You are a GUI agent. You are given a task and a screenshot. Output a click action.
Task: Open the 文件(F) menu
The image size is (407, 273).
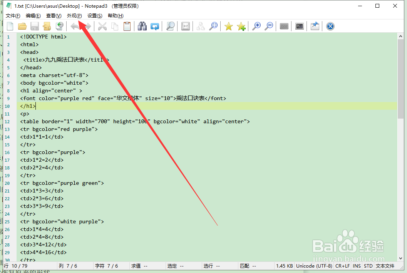coord(13,15)
